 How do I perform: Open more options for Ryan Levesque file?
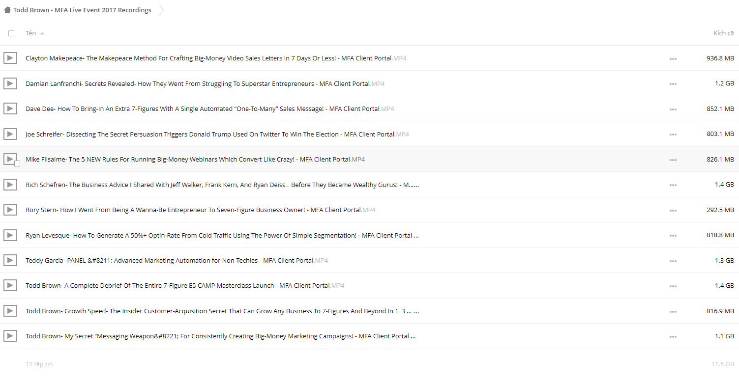[673, 236]
